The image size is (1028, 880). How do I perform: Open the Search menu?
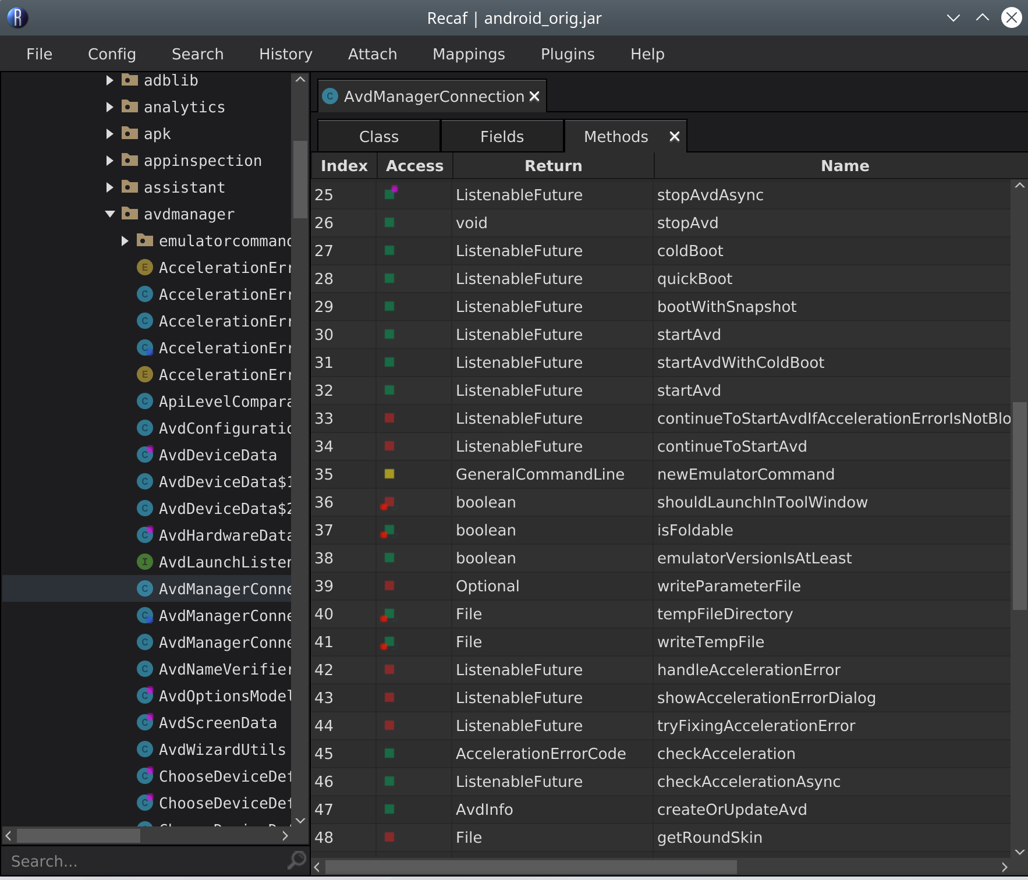tap(197, 54)
